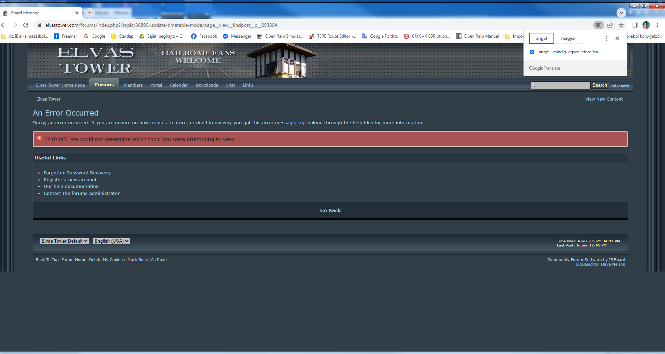Screen dimensions: 665x354
Task: Open Forgotten Password Recovery link
Action: pyautogui.click(x=77, y=173)
